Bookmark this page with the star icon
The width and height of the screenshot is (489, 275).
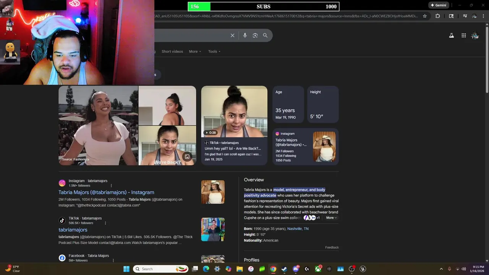tap(425, 16)
